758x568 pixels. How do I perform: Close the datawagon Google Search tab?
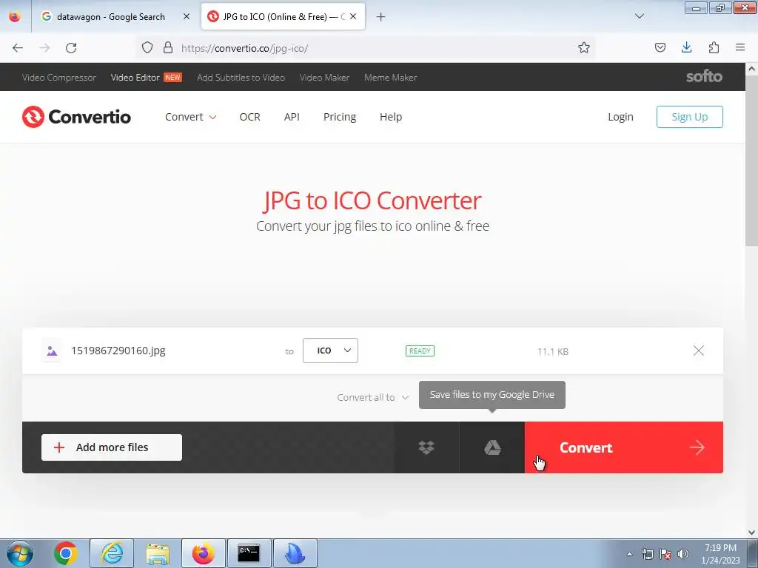(186, 17)
